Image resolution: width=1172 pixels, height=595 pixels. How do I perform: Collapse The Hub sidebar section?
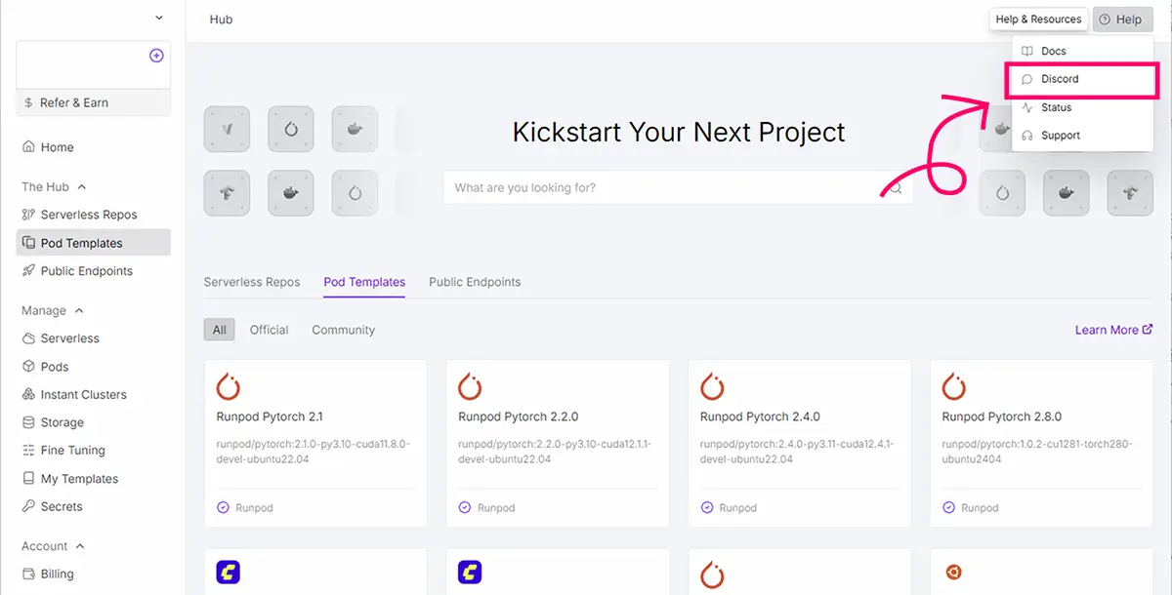pyautogui.click(x=82, y=187)
